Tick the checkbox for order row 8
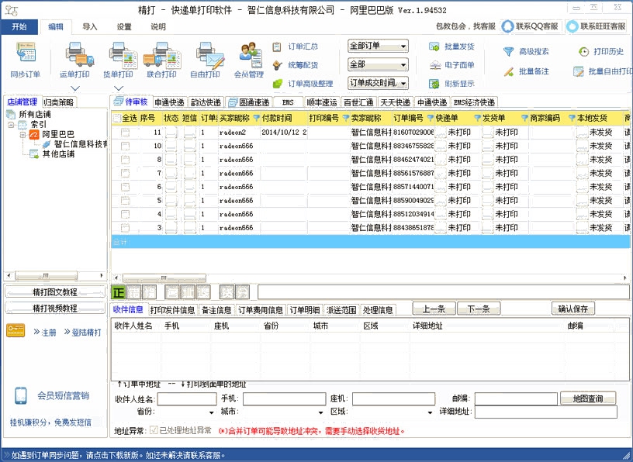The image size is (633, 462). pyautogui.click(x=125, y=160)
